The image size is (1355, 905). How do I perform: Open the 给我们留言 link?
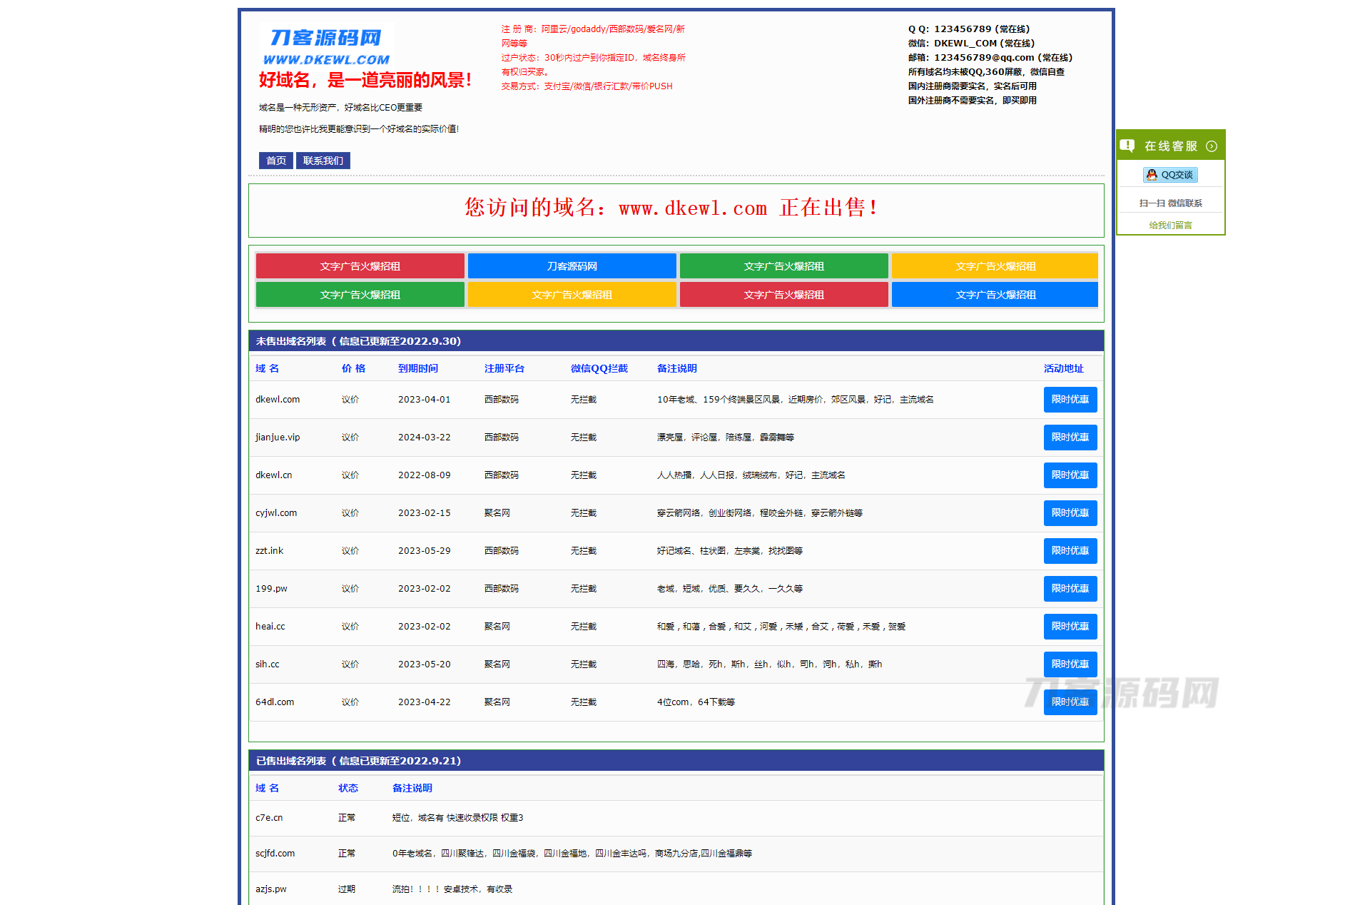point(1170,226)
